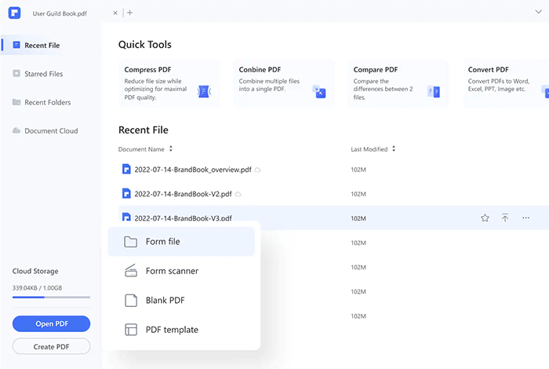Sort files by Last Modified
Viewport: 549px width, 369px height.
tap(394, 148)
